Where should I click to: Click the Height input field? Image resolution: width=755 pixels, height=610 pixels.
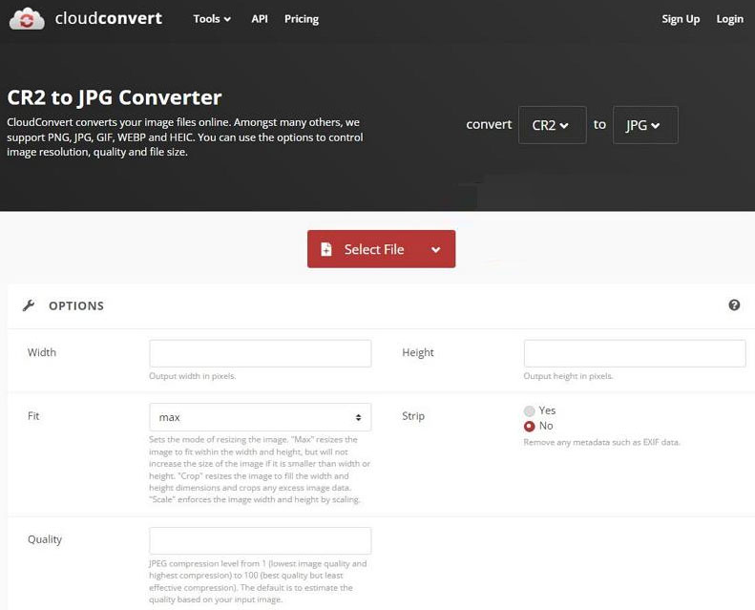tap(635, 353)
